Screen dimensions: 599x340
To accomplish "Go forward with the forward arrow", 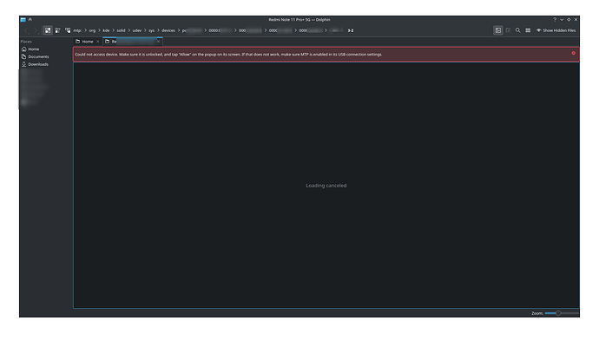I will pyautogui.click(x=36, y=30).
